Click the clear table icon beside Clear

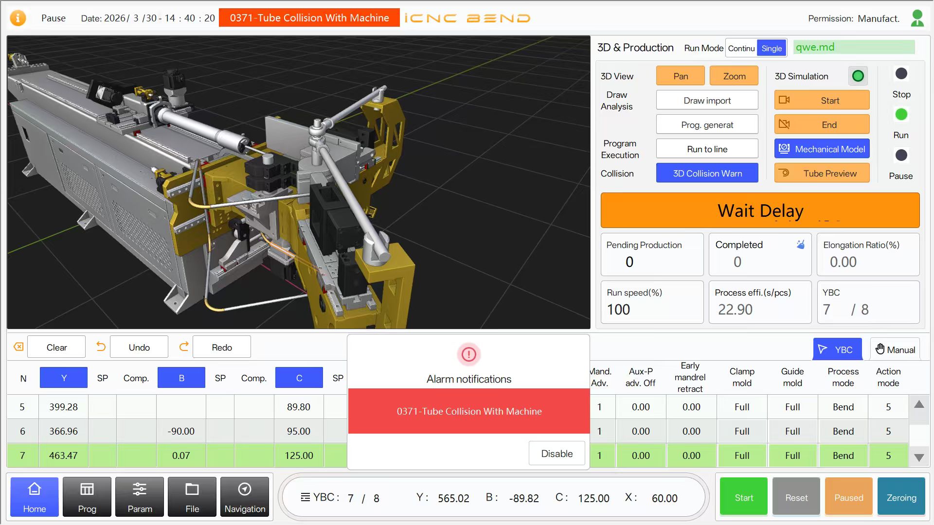(18, 347)
